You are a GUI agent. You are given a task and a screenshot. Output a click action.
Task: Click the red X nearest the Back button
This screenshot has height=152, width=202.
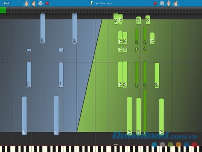tap(47, 3)
